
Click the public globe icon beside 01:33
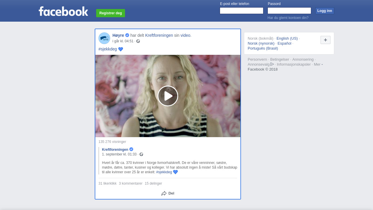[x=141, y=154]
